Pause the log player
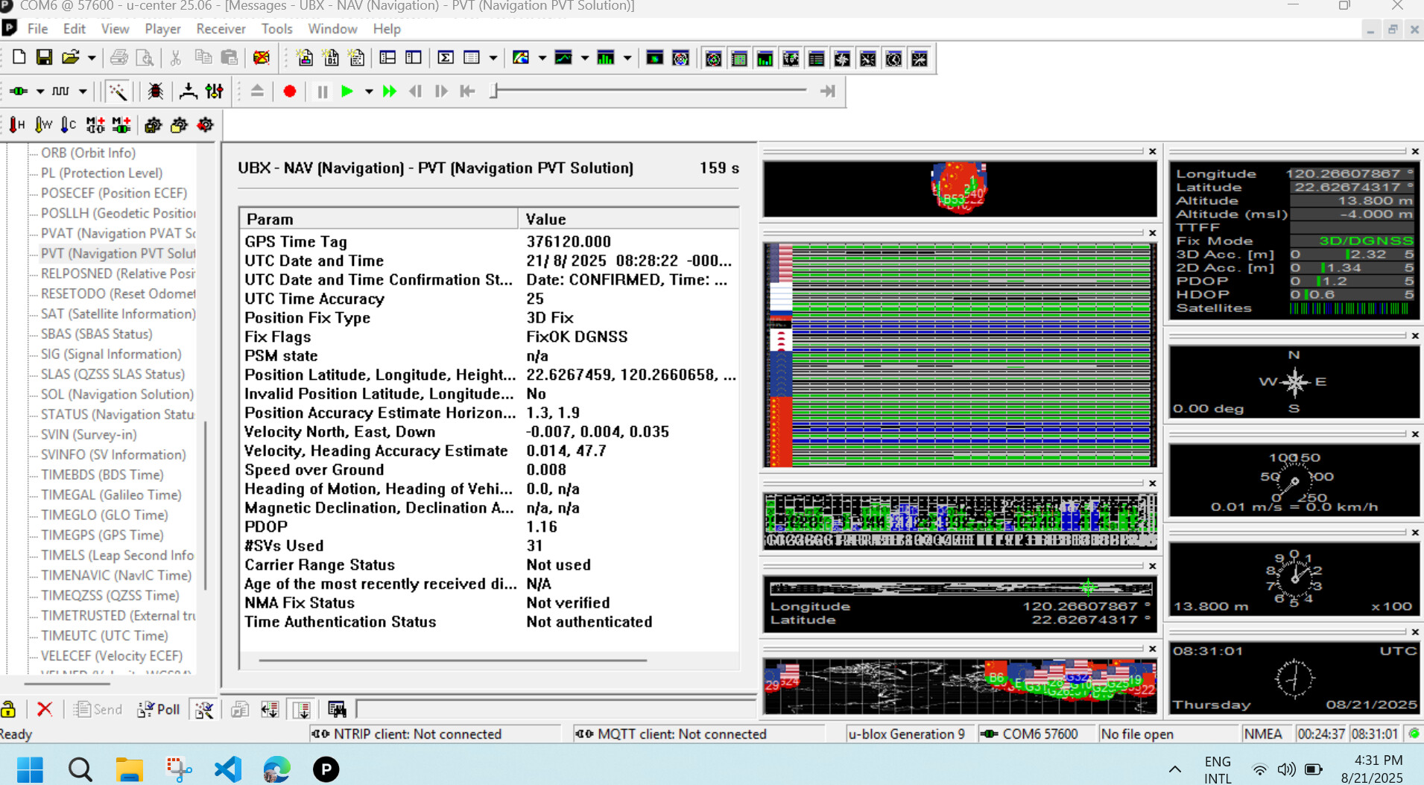1424x785 pixels. (322, 91)
